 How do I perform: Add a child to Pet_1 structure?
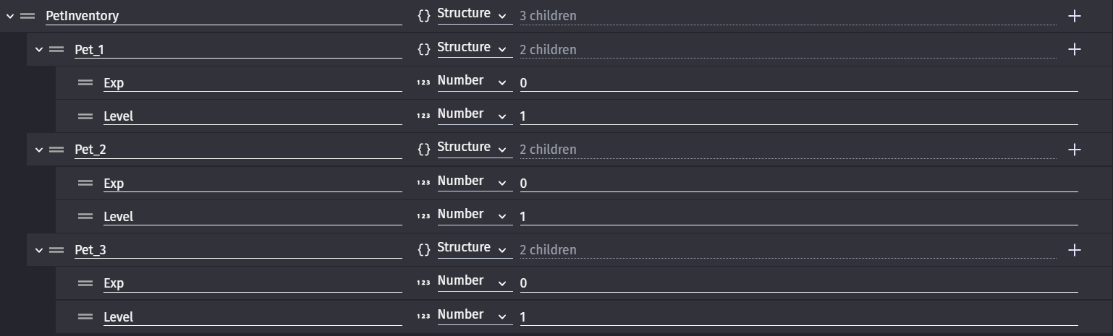point(1075,49)
